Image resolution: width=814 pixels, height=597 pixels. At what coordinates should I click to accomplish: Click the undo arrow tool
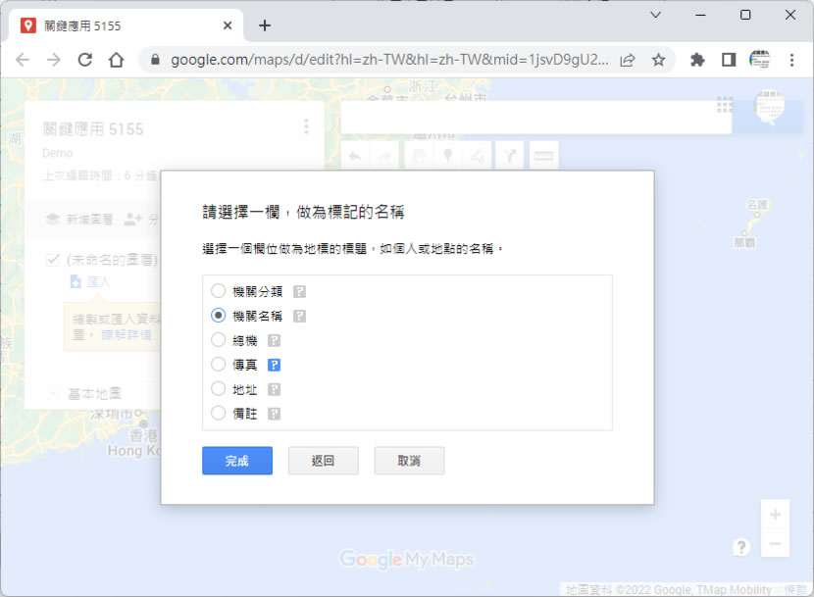(x=355, y=155)
